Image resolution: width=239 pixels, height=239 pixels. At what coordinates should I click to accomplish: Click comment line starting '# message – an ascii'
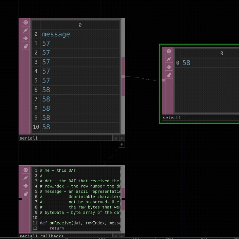click(x=80, y=191)
